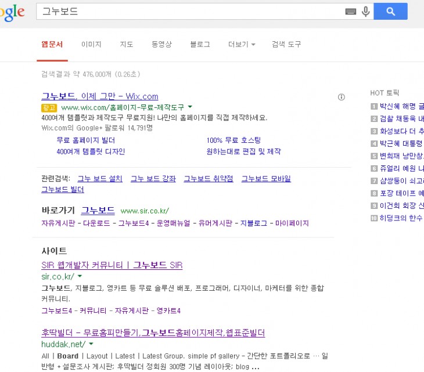Image resolution: width=424 pixels, height=372 pixels.
Task: Open hot topic number 7 샴쌍둥이
Action: [x=401, y=180]
